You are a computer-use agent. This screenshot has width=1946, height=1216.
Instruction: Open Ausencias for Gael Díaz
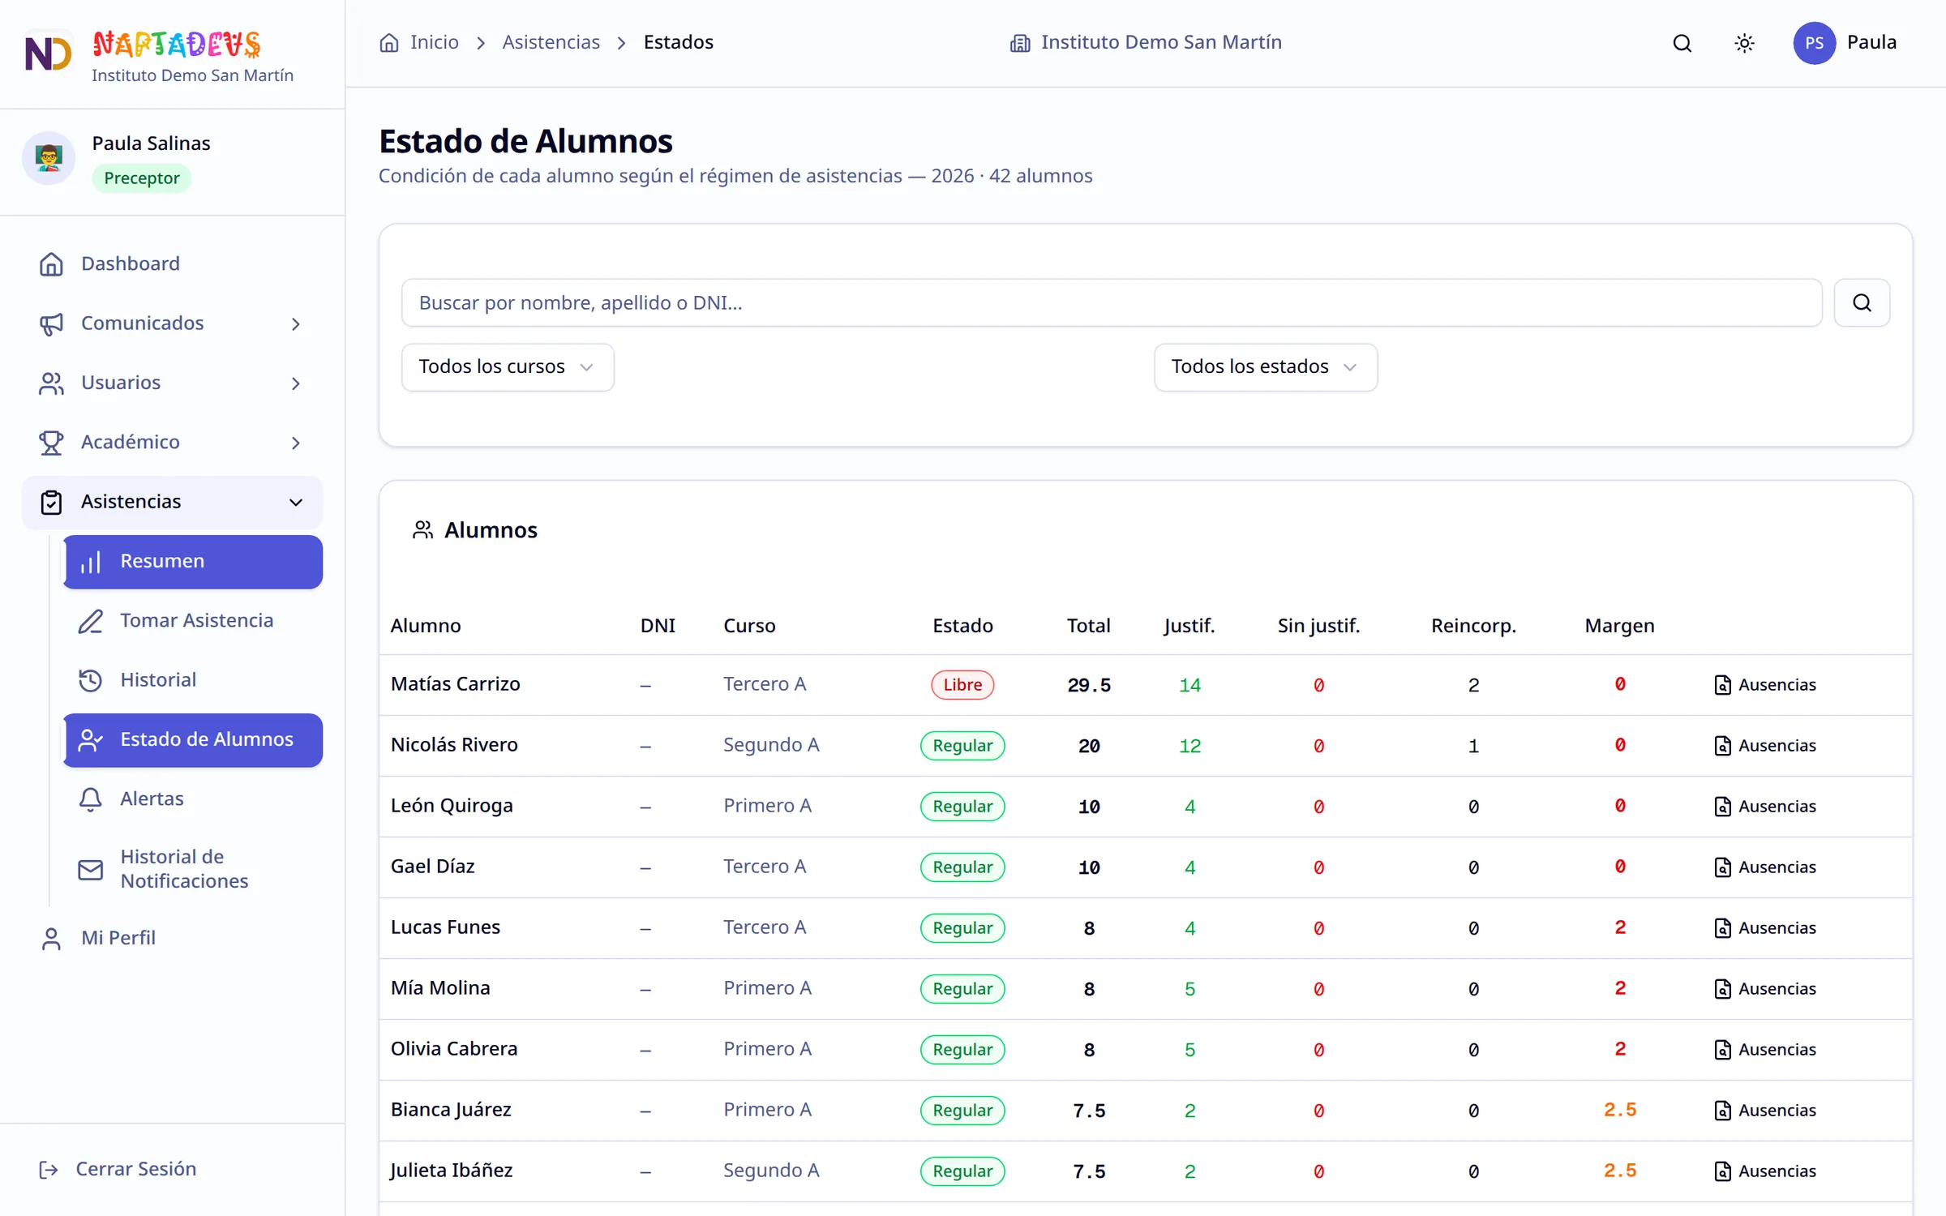click(x=1765, y=867)
